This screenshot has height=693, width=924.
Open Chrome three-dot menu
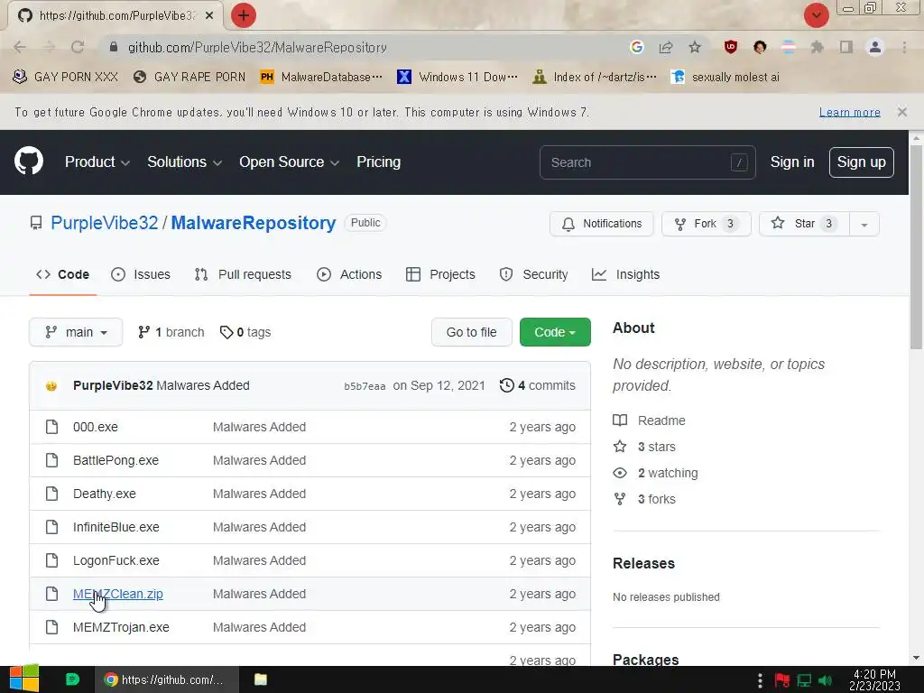tap(904, 47)
